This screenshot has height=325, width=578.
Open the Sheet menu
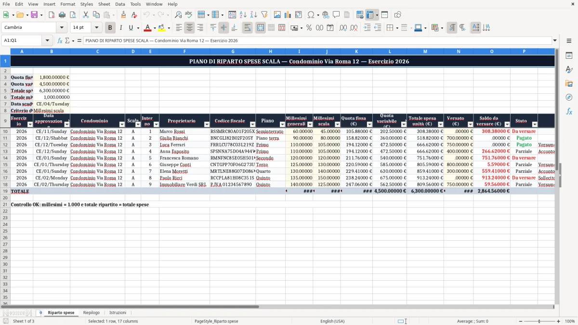[104, 4]
